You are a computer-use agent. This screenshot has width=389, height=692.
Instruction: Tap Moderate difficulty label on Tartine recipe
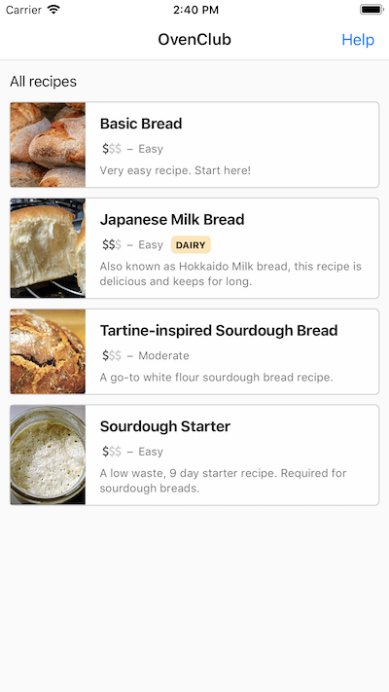tap(163, 355)
